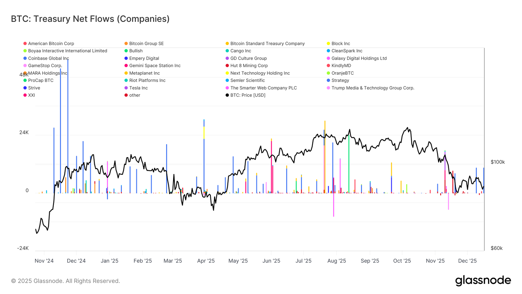This screenshot has height=294, width=522.
Task: Select the Hut 8 Mining Corp label
Action: (x=249, y=66)
